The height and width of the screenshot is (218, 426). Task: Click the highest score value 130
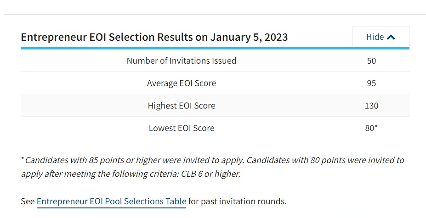tap(371, 105)
